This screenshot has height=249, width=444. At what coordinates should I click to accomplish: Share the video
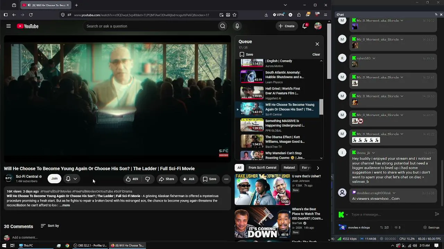click(166, 179)
